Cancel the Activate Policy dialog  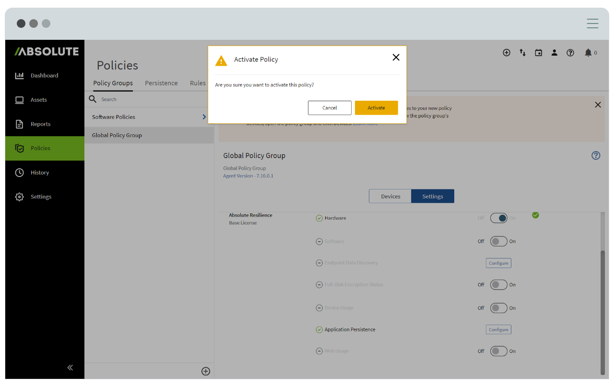click(x=330, y=108)
